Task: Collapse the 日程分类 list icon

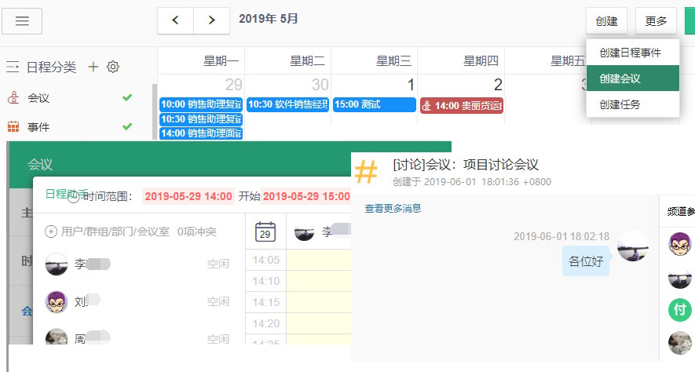Action: coord(13,67)
